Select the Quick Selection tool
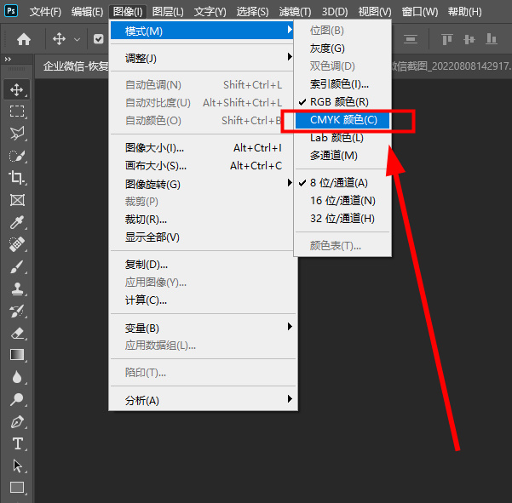The image size is (512, 503). [17, 156]
